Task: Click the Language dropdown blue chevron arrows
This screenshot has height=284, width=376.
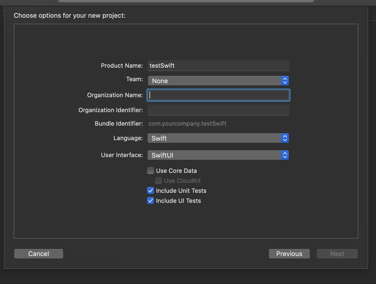Action: pos(285,138)
